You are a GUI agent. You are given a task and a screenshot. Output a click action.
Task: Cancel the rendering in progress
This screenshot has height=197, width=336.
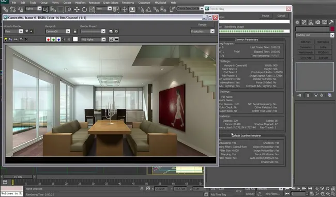point(281,16)
